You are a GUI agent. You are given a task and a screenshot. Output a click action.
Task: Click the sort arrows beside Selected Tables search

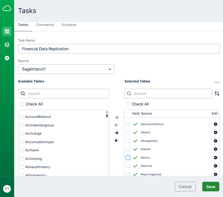click(217, 94)
